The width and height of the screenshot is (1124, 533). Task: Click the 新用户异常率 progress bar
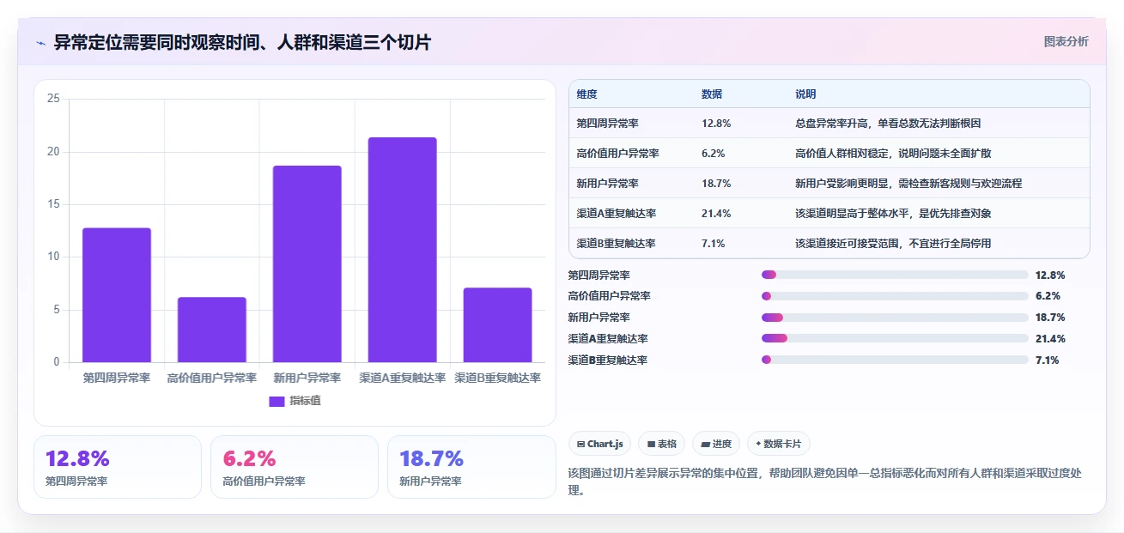click(895, 318)
